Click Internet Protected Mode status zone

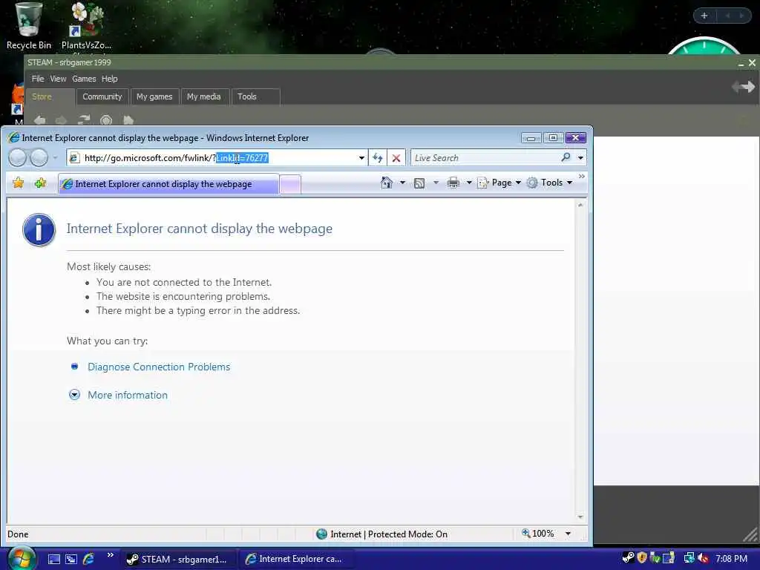pyautogui.click(x=382, y=534)
